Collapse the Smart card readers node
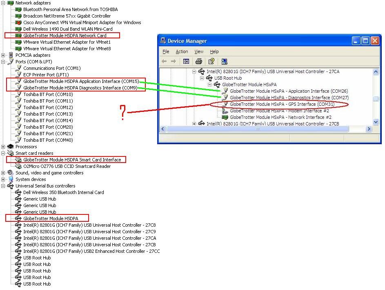Screen dimensions: 385x290 pos(3,153)
